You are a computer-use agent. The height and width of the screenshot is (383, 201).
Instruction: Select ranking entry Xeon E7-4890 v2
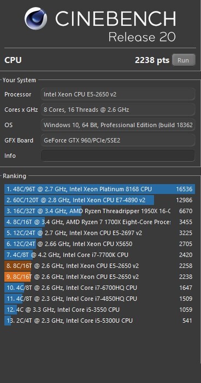99,200
